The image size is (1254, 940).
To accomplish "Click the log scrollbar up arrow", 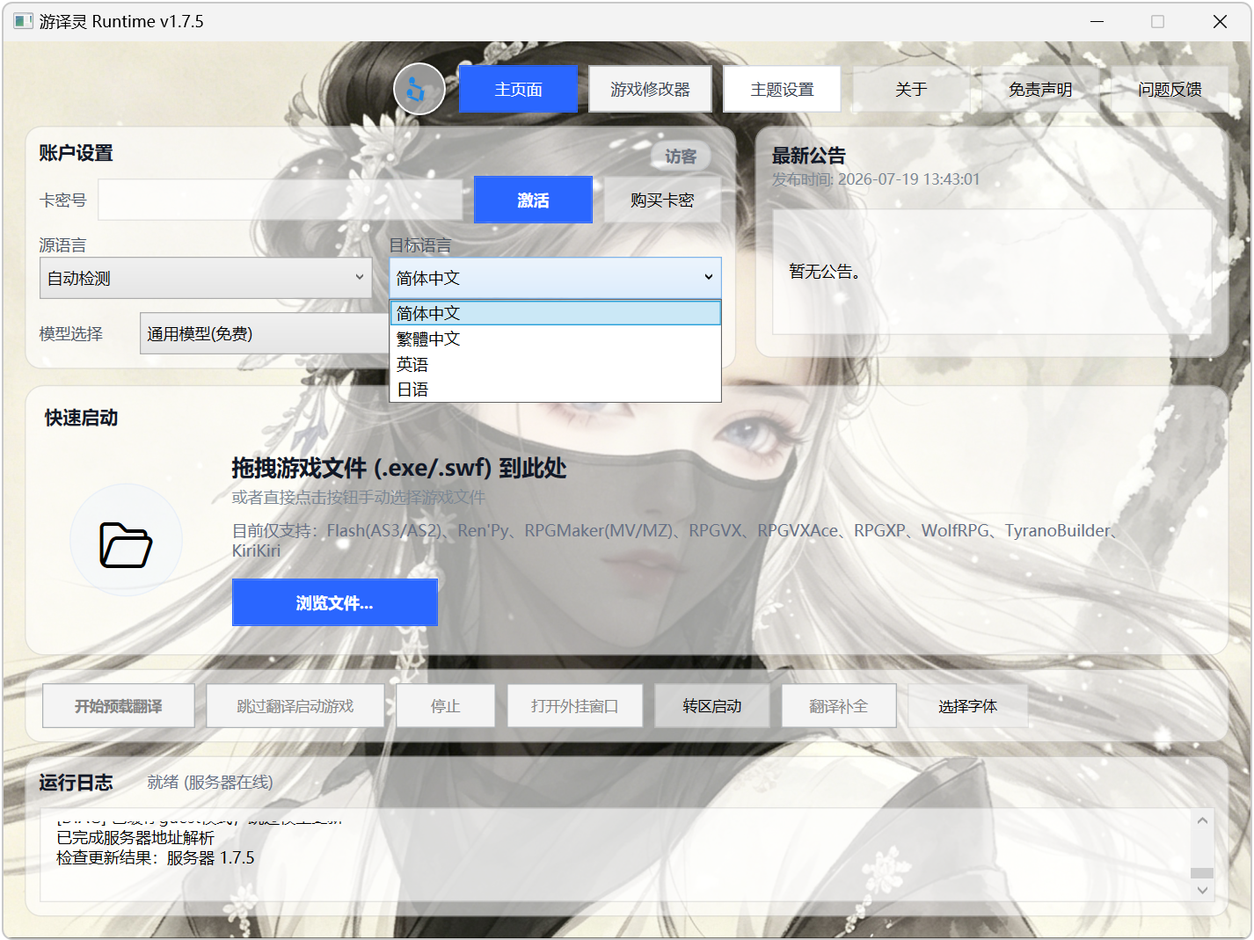I will (1202, 820).
